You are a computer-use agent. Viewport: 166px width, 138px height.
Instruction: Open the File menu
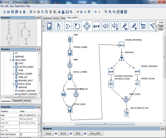(2, 6)
